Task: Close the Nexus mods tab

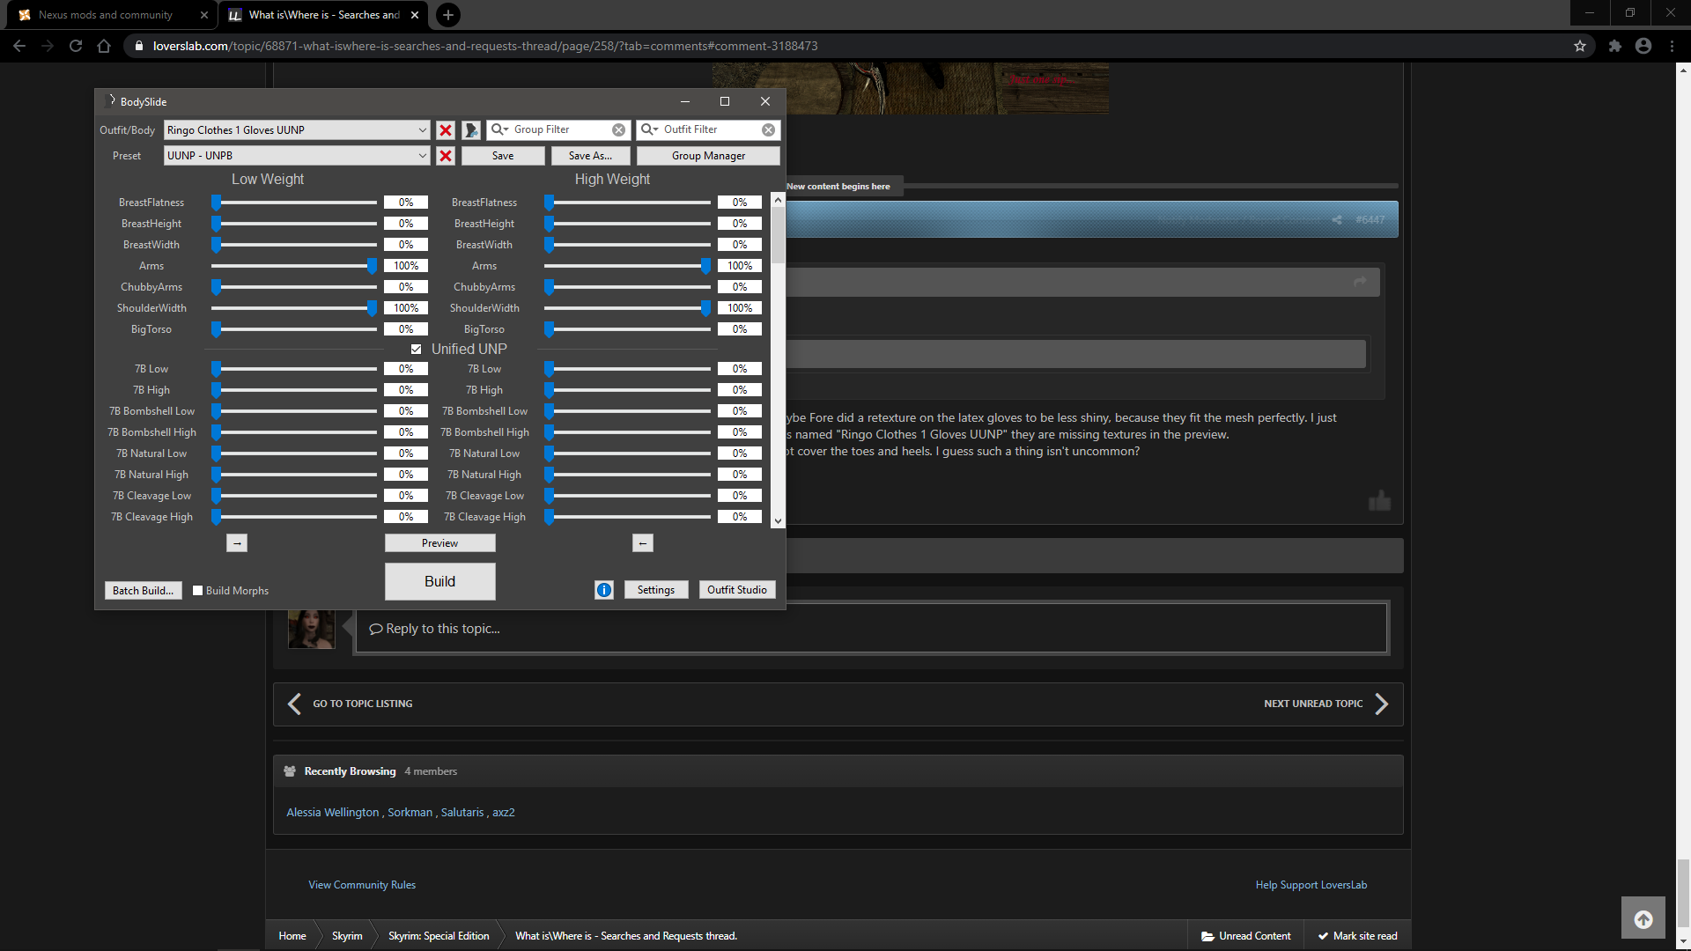Action: [204, 15]
